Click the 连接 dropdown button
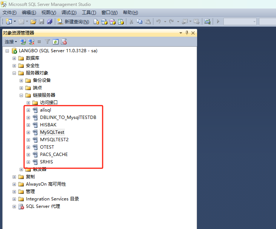Screen dimensions: 276x229 tap(11, 42)
